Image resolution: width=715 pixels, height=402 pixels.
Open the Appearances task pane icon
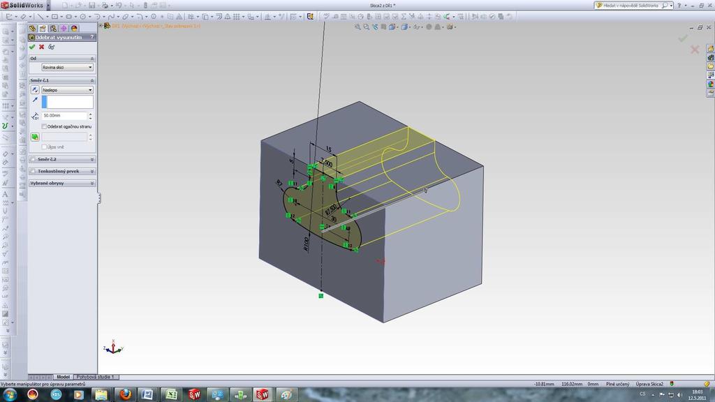(x=710, y=84)
